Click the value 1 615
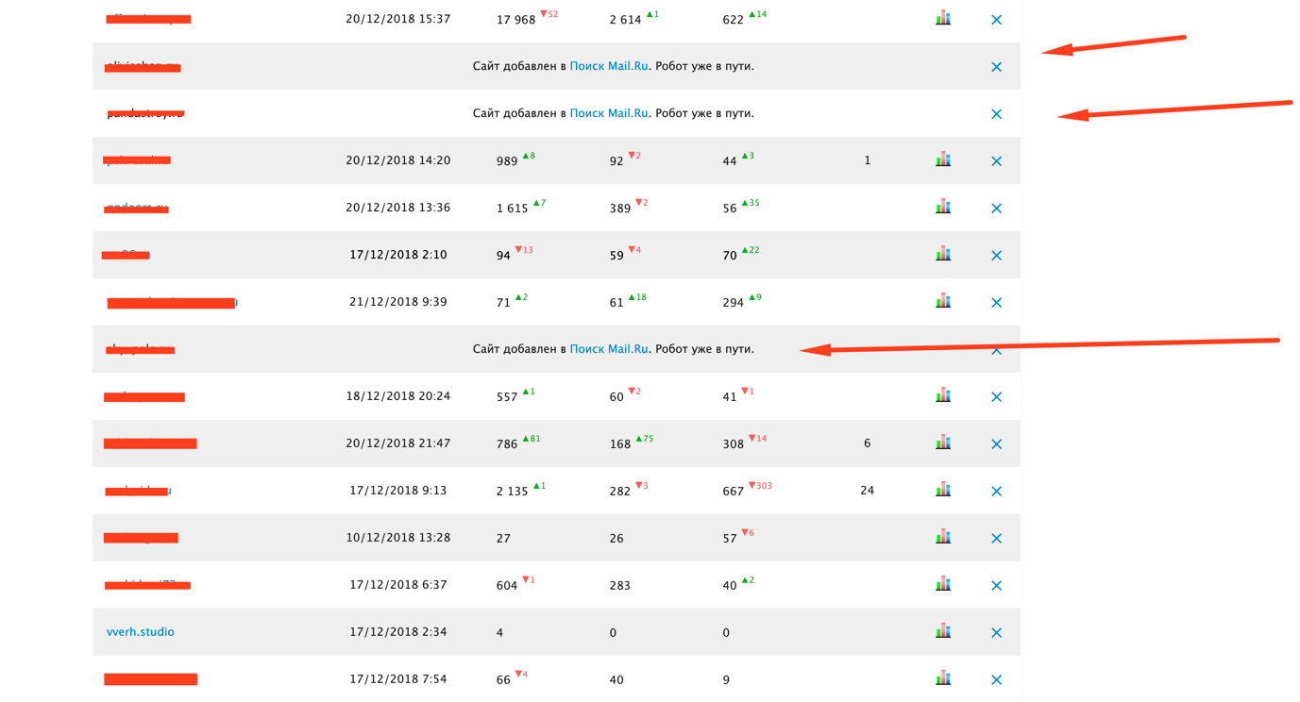The width and height of the screenshot is (1300, 702). click(x=512, y=209)
